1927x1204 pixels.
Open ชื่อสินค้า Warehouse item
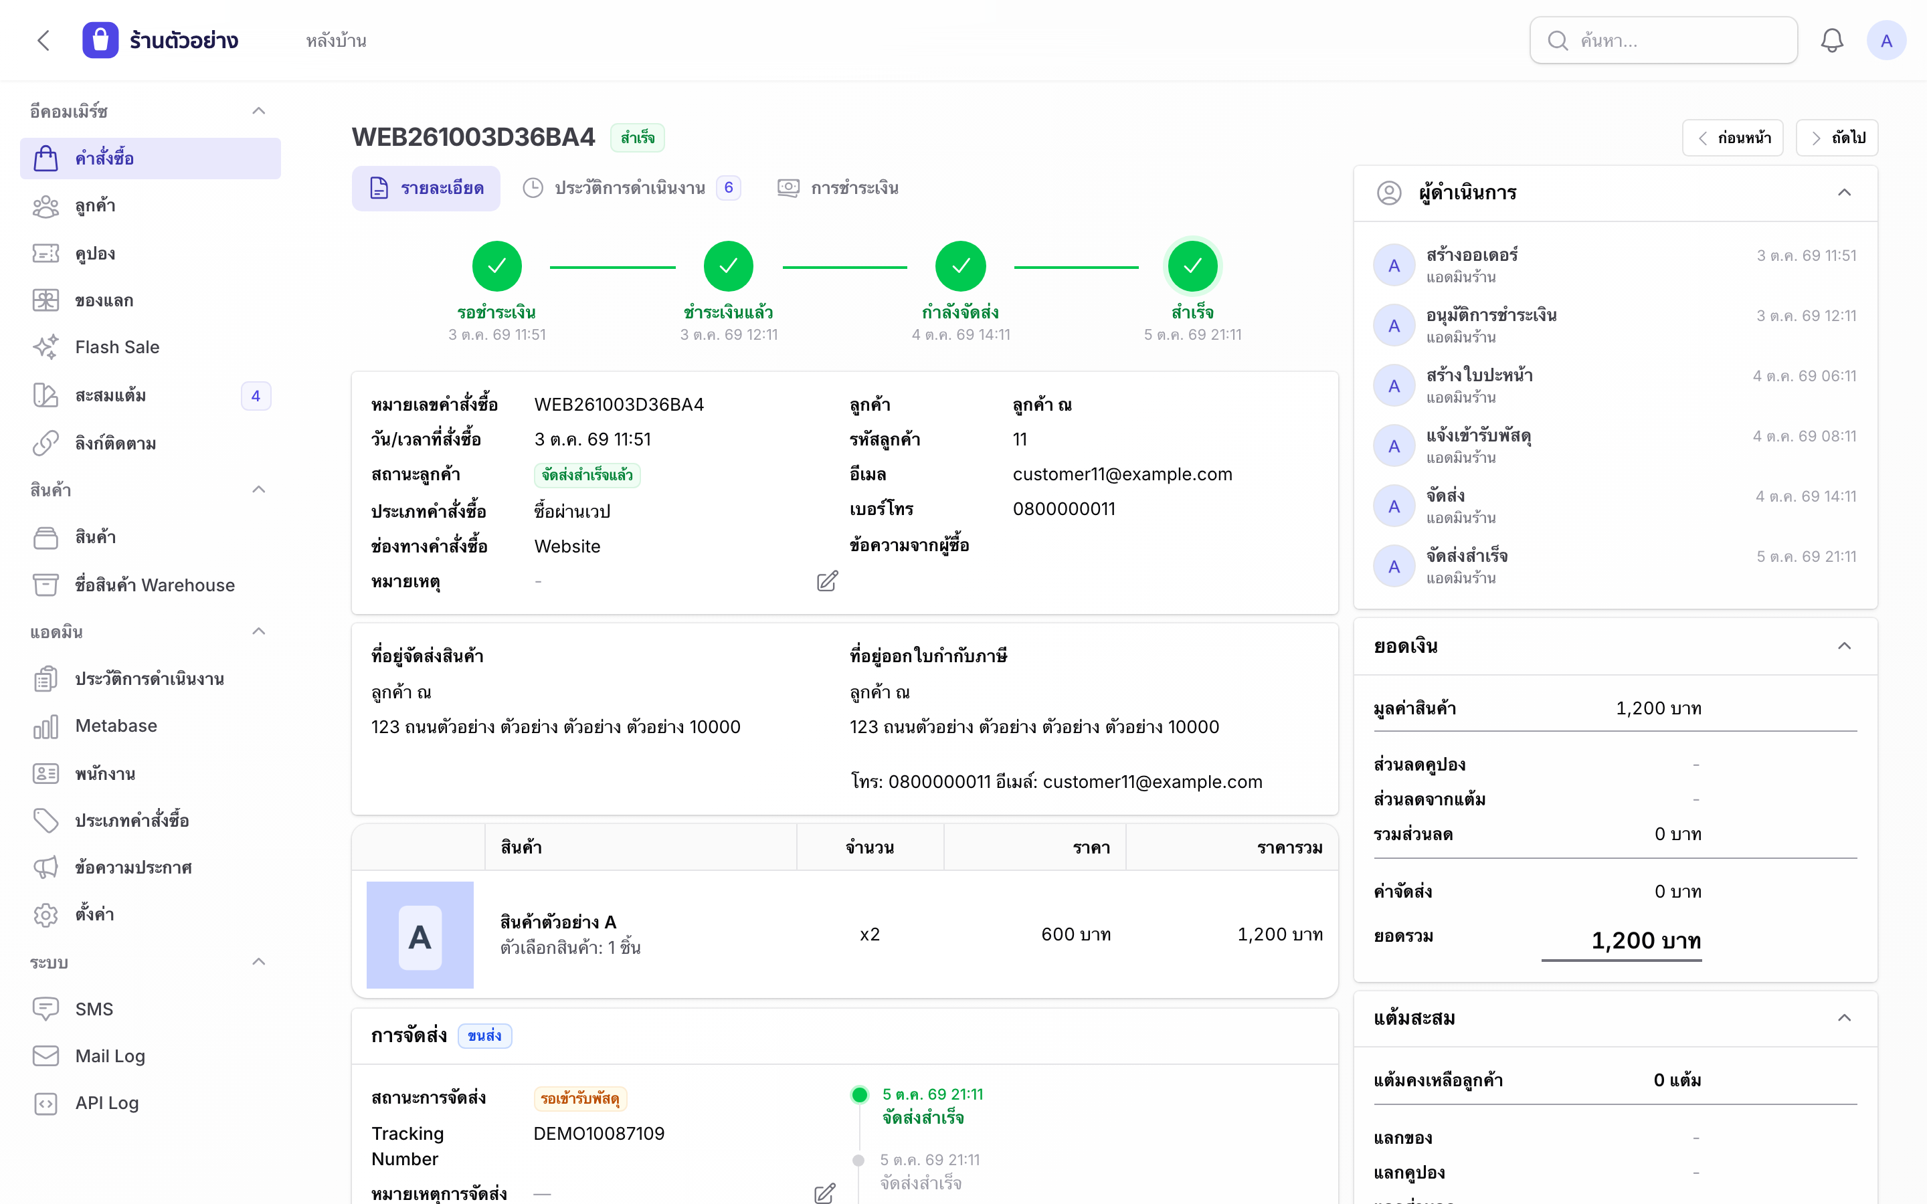pos(151,585)
